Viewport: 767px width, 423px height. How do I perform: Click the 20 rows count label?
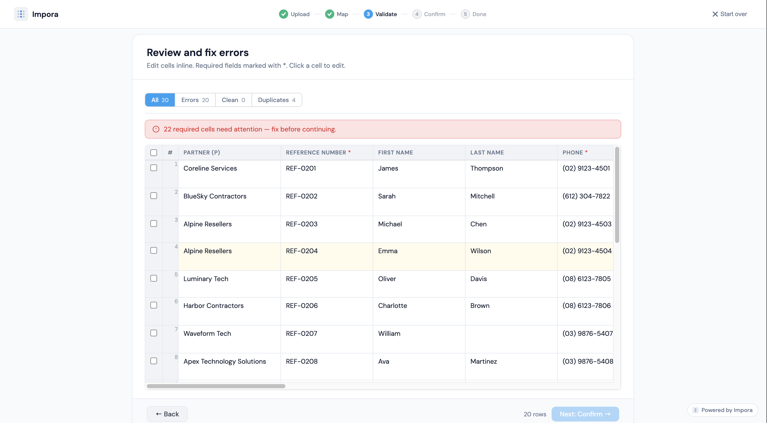[535, 414]
